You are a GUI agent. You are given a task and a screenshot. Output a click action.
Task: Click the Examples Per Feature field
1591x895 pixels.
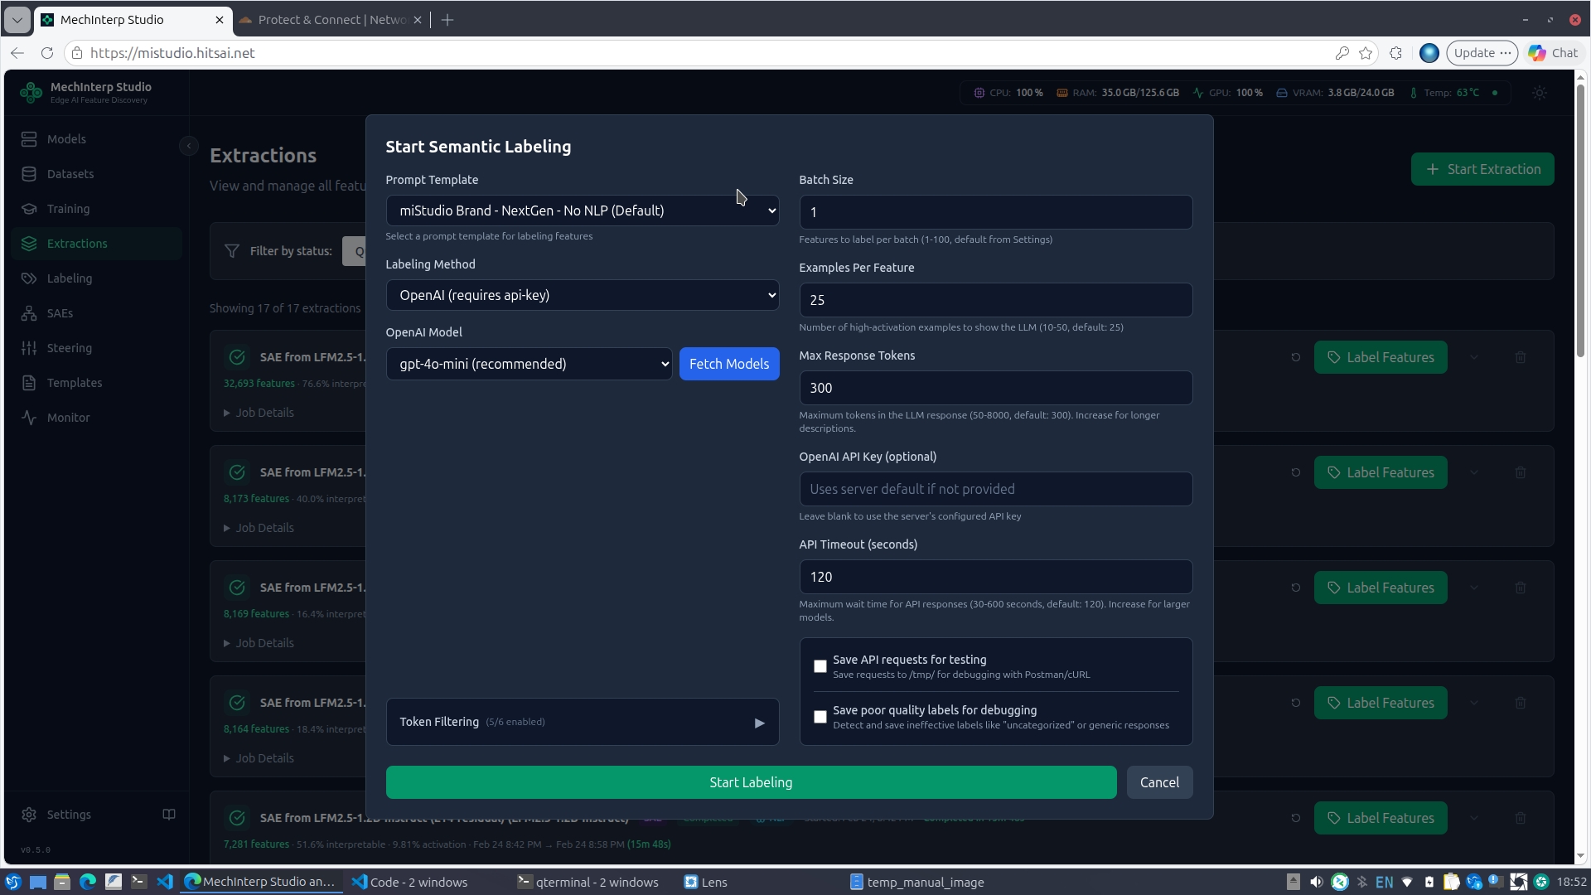[995, 300]
